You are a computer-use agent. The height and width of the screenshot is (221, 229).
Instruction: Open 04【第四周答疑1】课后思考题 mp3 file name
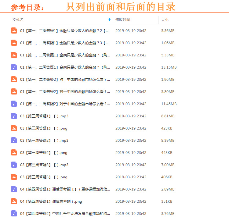click(65, 189)
